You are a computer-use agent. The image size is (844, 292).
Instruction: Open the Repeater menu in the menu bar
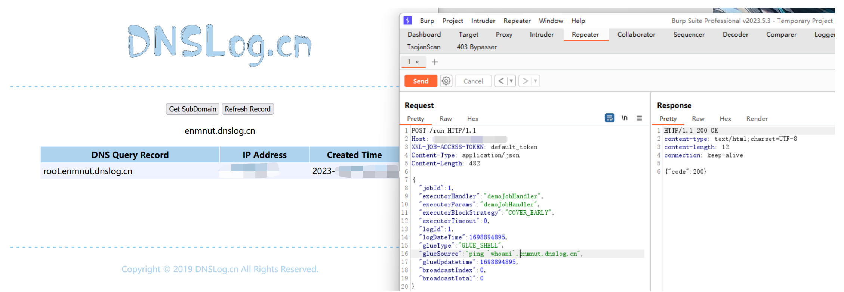pos(517,21)
